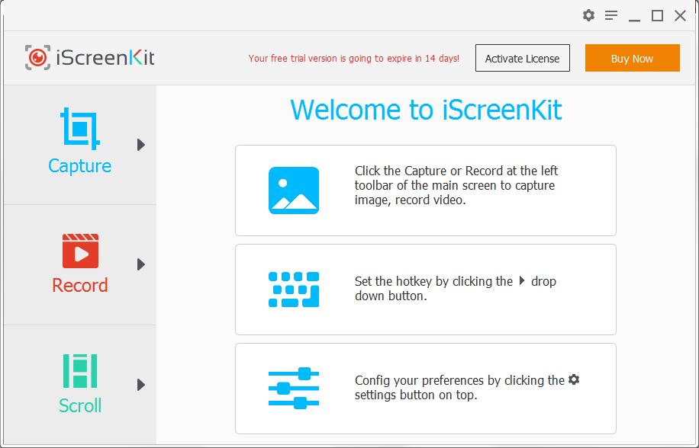
Task: Start recording with the red Record icon
Action: [80, 251]
